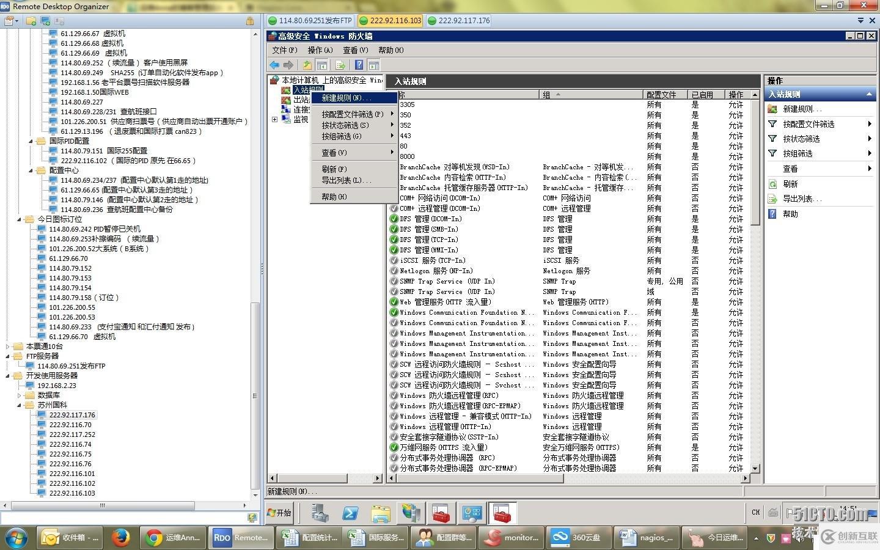The image size is (880, 550).
Task: Click the Export list toolbar icon
Action: pyautogui.click(x=340, y=65)
